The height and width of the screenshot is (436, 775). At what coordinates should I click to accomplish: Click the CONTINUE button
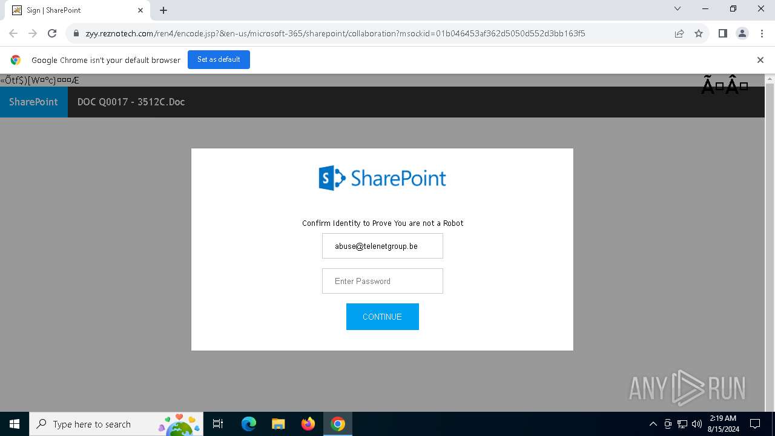click(382, 317)
